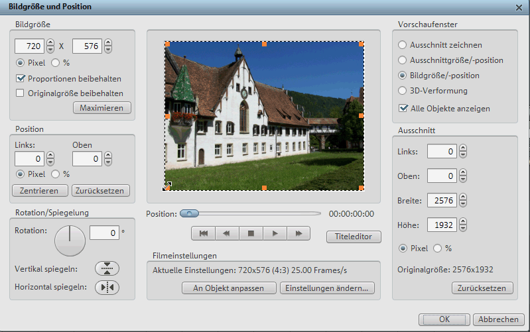Click the rotation dial knob
The image size is (530, 332).
click(x=70, y=241)
